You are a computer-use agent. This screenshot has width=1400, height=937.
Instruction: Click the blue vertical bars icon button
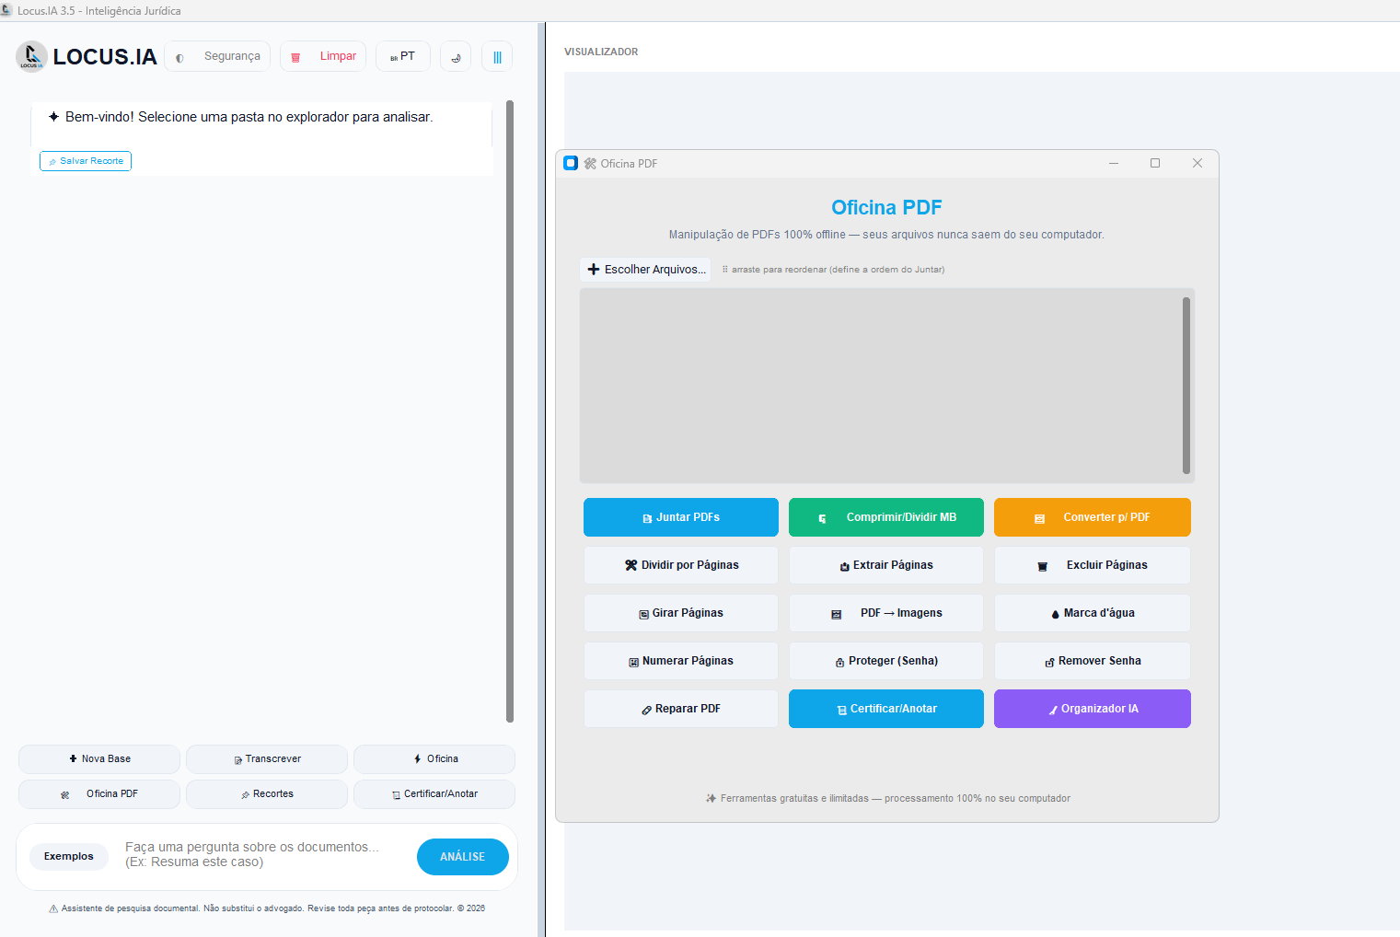[497, 56]
